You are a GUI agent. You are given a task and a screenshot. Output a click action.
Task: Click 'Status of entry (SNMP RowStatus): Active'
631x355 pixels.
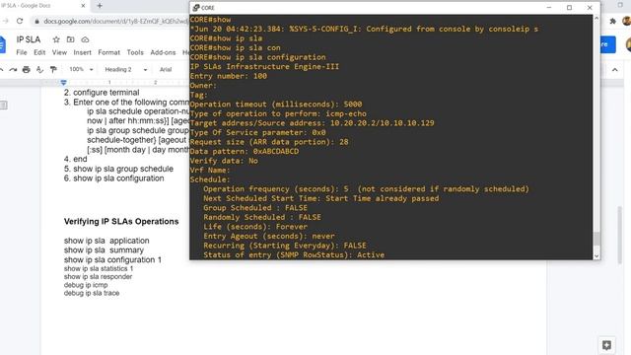(294, 254)
